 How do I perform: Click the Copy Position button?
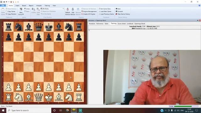tap(11, 14)
